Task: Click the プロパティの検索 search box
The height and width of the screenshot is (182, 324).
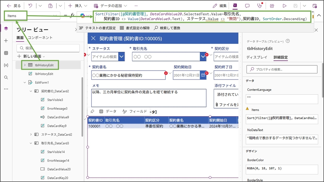Action: pyautogui.click(x=282, y=69)
